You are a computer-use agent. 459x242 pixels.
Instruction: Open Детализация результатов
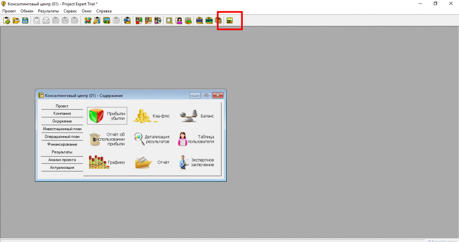[x=152, y=139]
